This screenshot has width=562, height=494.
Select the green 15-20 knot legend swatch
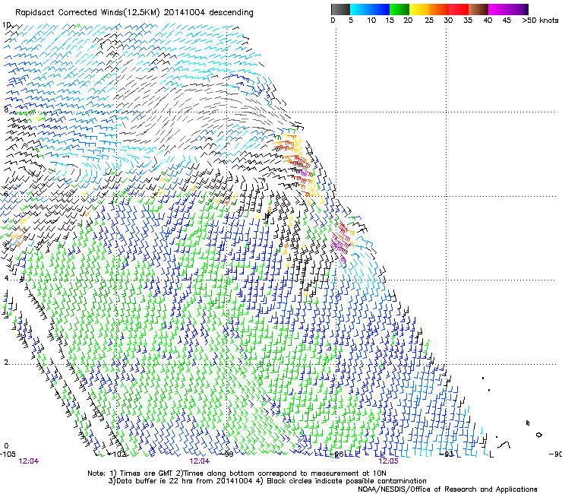coord(399,9)
